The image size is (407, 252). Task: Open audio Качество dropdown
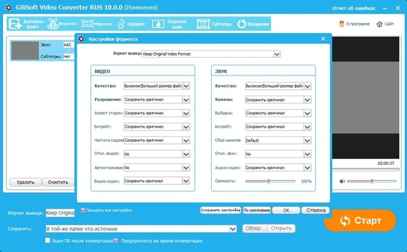[307, 86]
